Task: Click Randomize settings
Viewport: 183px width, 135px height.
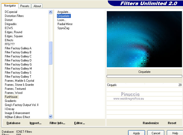Action: (151, 123)
